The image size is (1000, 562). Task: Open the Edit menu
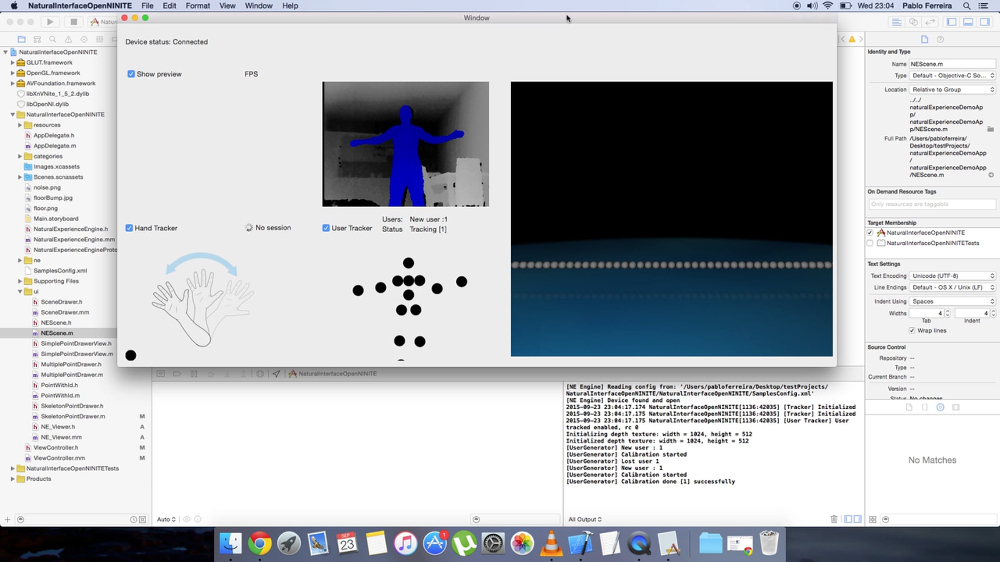(170, 6)
